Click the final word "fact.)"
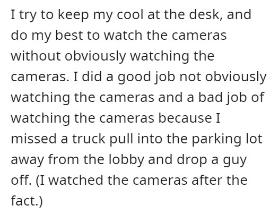Viewport: 270px width, 214px height. pos(27,201)
